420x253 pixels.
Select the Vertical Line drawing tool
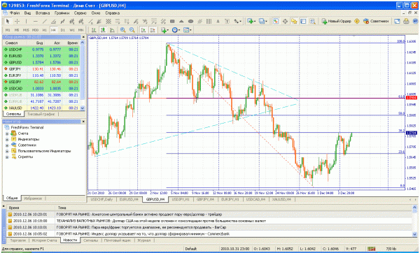point(27,21)
